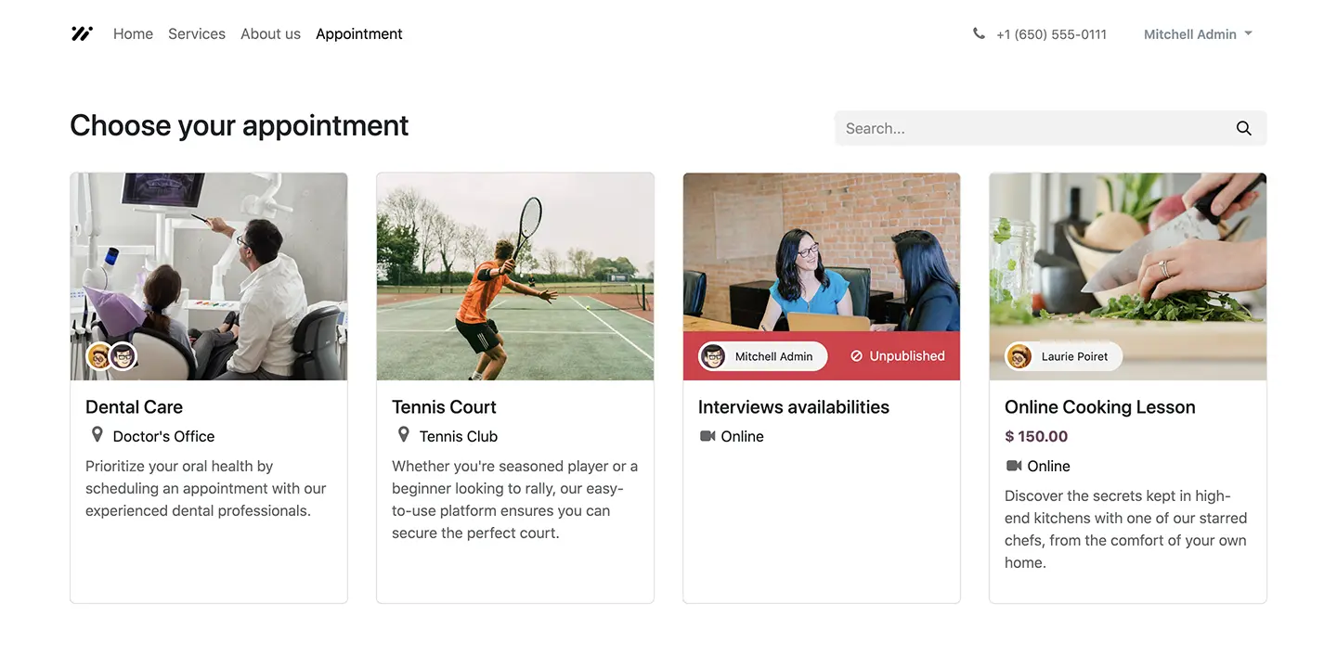Viewport: 1337px width, 668px height.
Task: Go to the Home menu item
Action: [x=133, y=33]
